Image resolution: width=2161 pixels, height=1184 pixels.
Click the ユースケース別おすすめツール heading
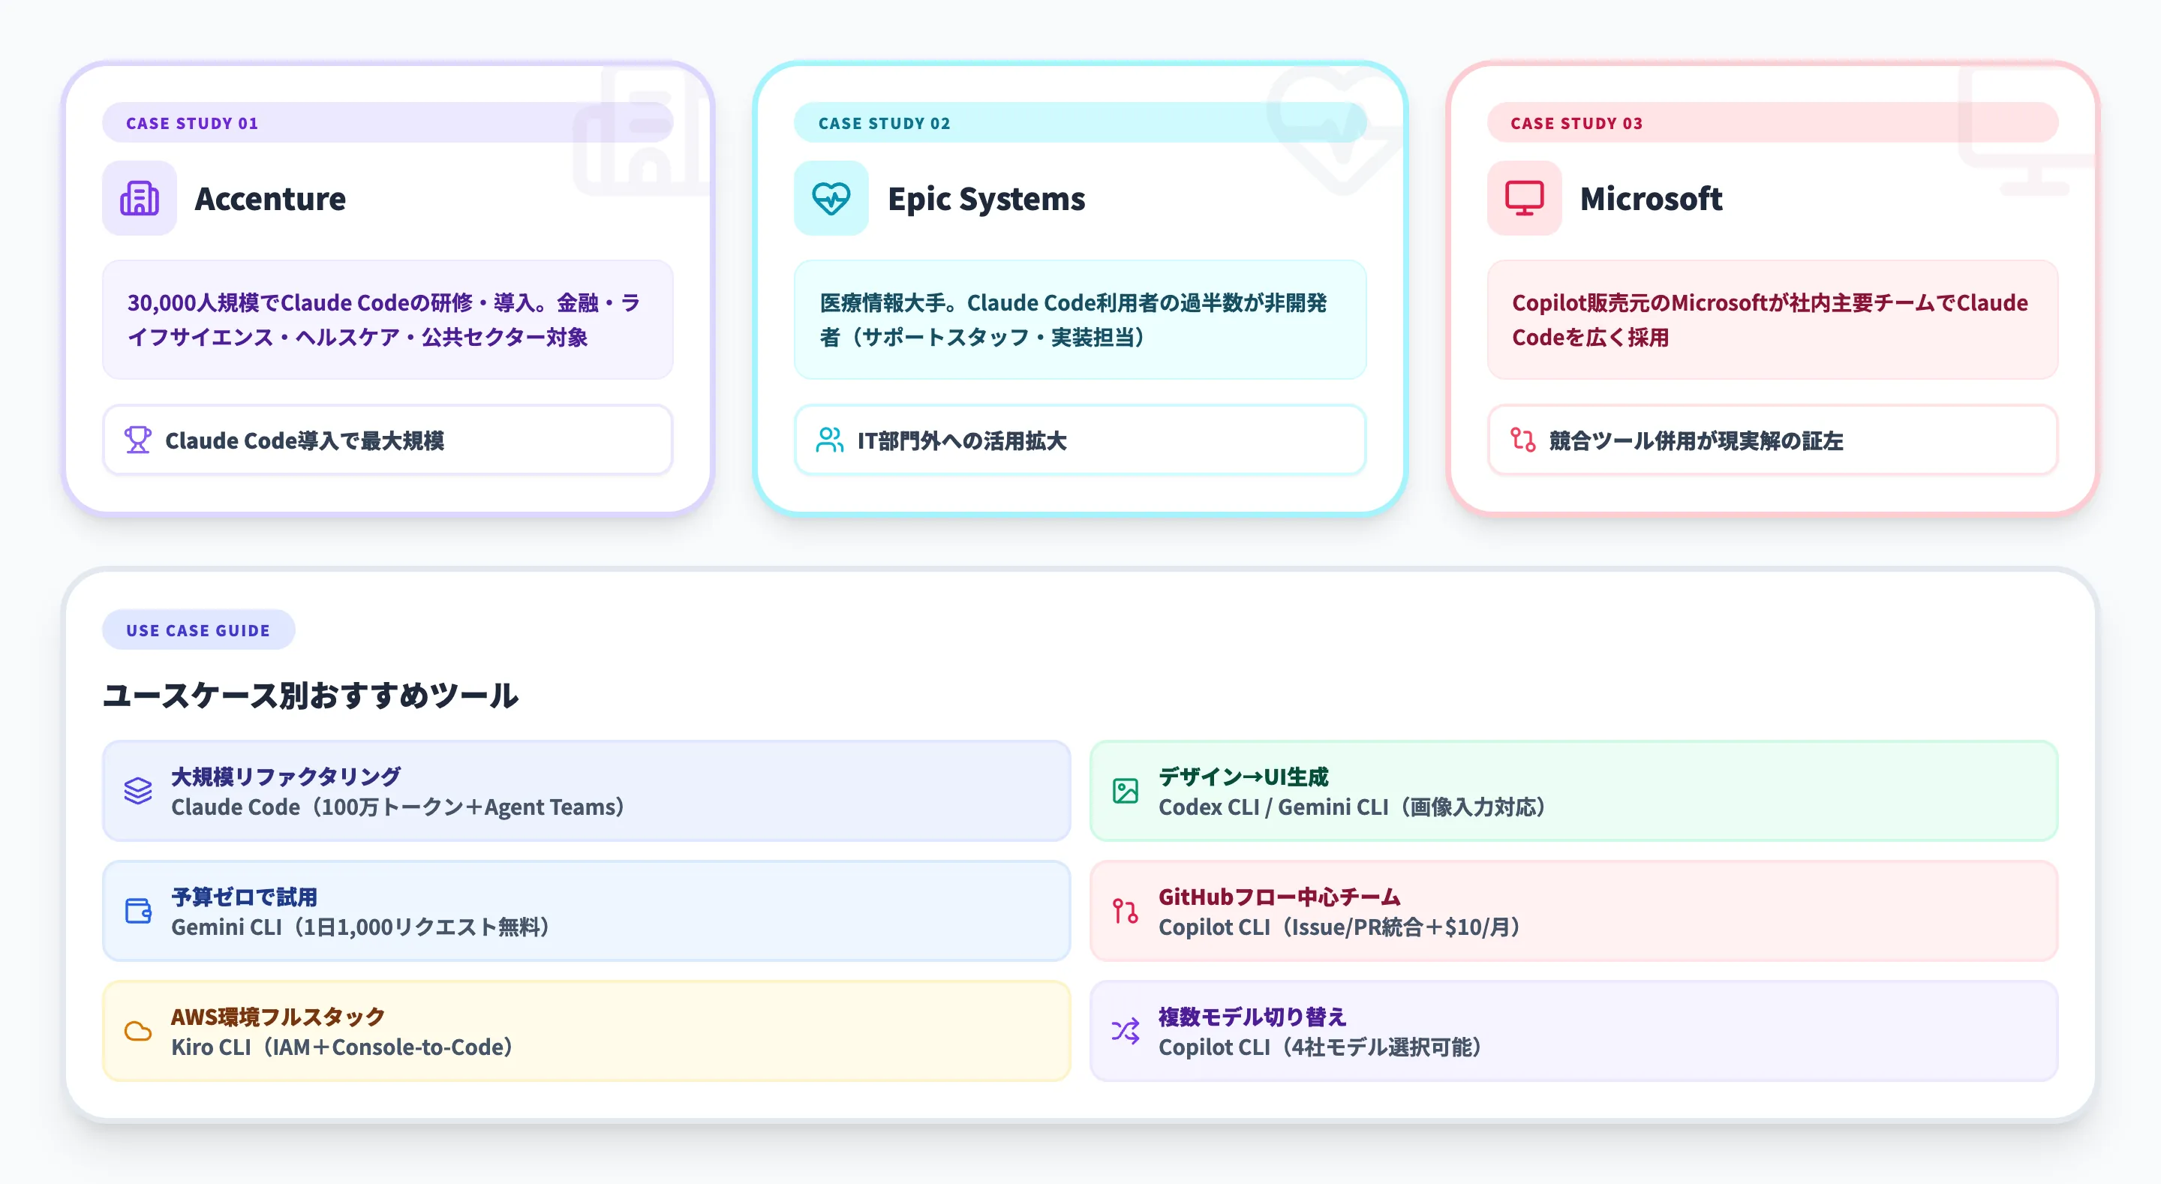(x=311, y=696)
